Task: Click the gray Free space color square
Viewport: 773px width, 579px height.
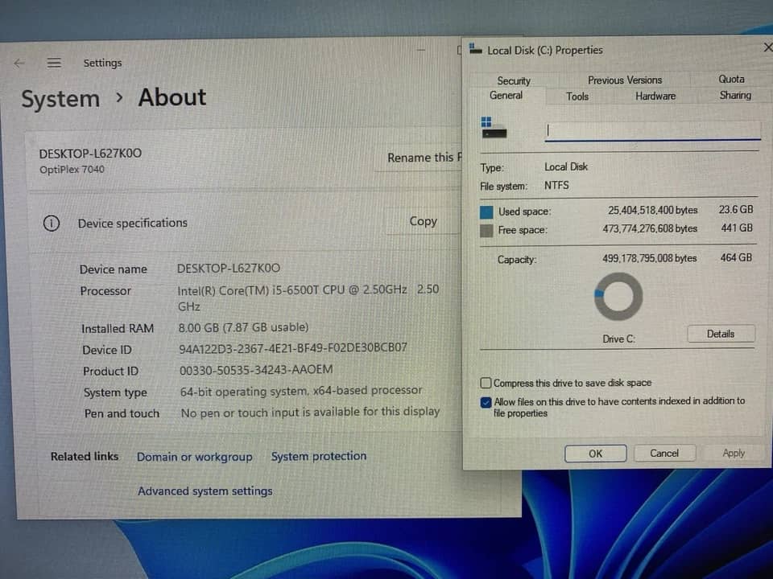Action: pyautogui.click(x=486, y=231)
